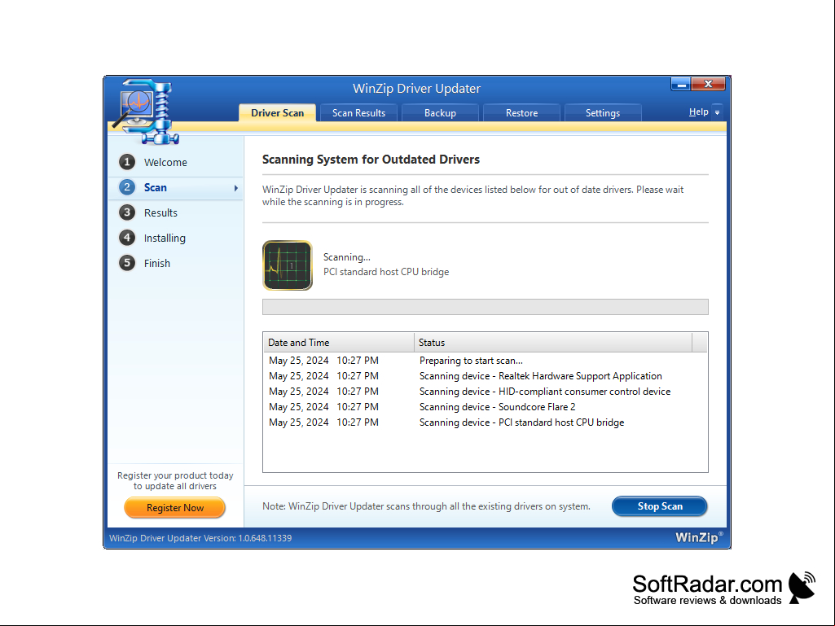Sort by the Status column header
The height and width of the screenshot is (626, 835).
point(553,342)
